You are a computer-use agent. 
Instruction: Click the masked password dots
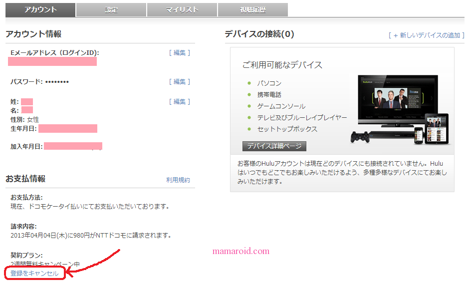[57, 82]
